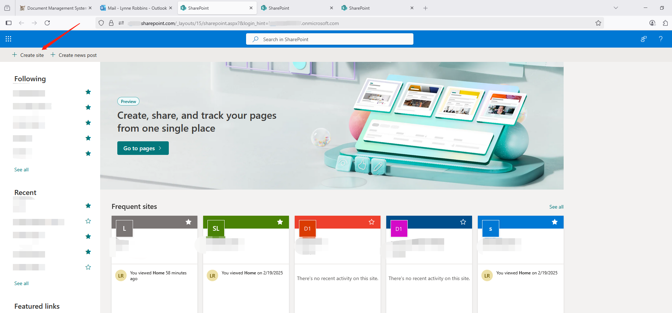The width and height of the screenshot is (672, 313).
Task: Open a new browser tab
Action: coord(425,8)
